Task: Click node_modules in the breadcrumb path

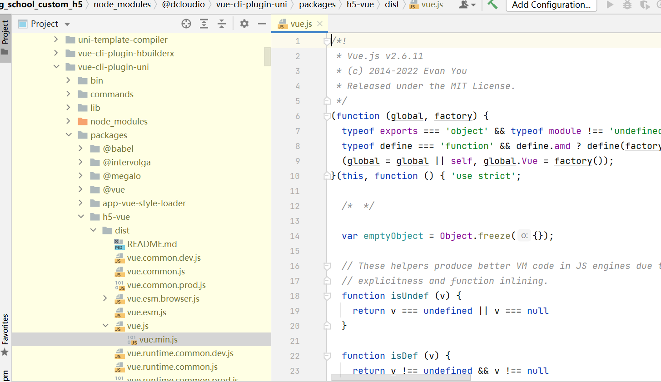Action: [x=122, y=5]
